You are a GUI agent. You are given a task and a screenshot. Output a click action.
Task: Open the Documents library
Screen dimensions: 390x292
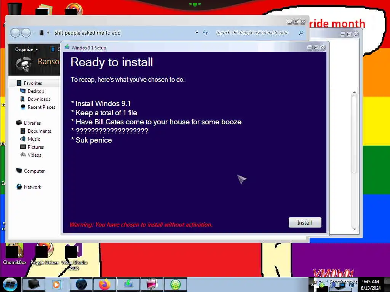pyautogui.click(x=39, y=131)
